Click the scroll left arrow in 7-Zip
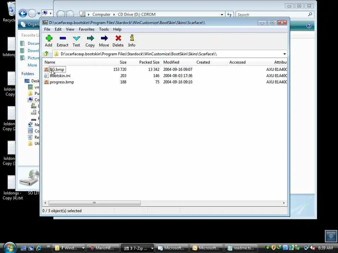 tap(45, 203)
